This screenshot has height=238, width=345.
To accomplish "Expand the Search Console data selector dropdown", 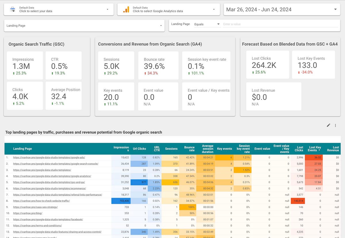I will 108,9.
